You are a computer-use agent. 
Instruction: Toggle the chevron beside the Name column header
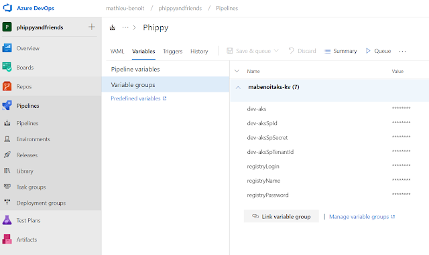coord(237,71)
